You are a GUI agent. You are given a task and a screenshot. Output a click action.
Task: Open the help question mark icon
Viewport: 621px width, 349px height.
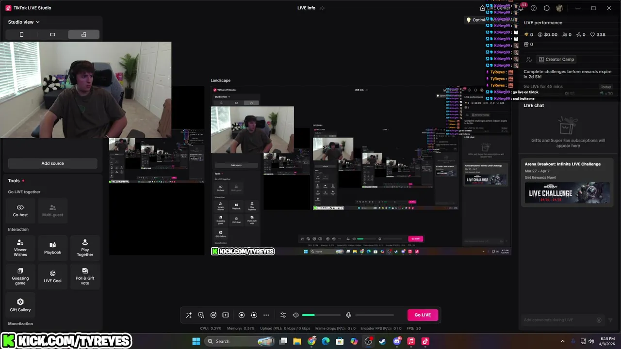tap(534, 8)
